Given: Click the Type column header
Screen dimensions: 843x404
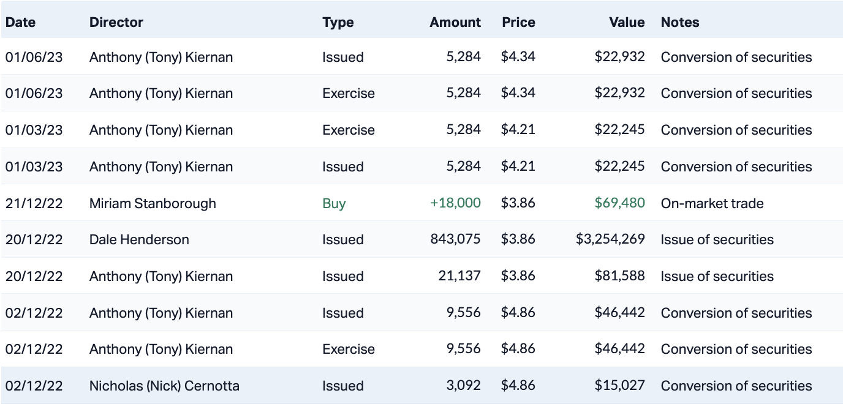Looking at the screenshot, I should tap(338, 23).
